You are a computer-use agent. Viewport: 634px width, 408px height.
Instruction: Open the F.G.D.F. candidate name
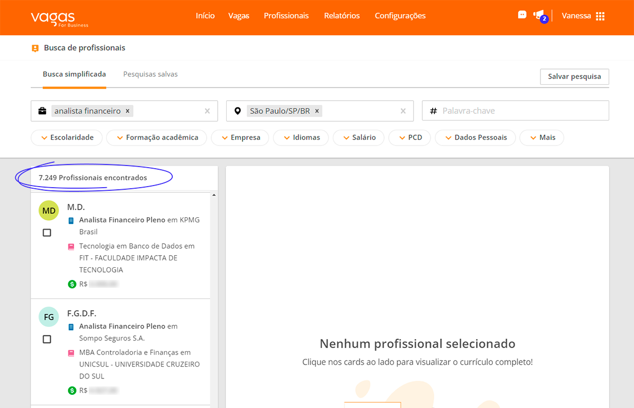81,314
